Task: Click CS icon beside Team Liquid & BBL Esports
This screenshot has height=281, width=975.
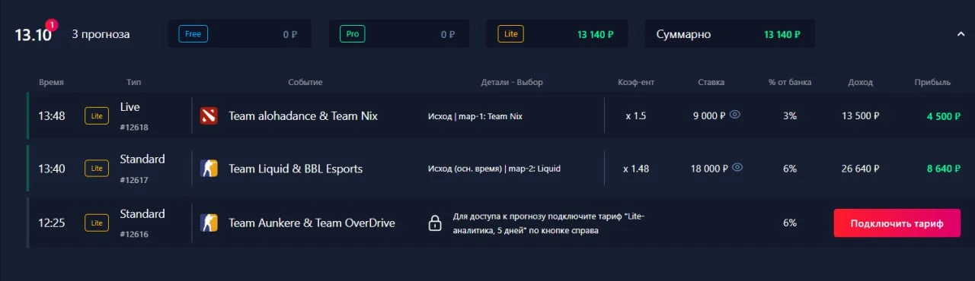Action: coord(209,168)
